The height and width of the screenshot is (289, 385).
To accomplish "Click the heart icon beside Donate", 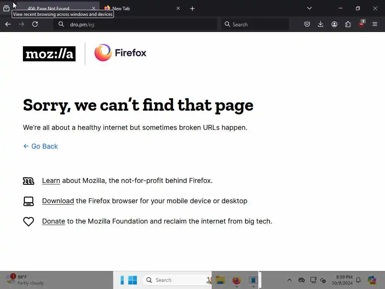I will coord(29,221).
